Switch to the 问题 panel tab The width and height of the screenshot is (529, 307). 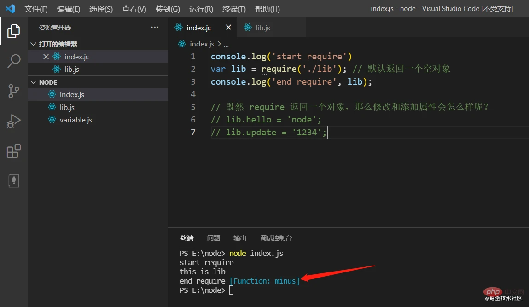(213, 238)
